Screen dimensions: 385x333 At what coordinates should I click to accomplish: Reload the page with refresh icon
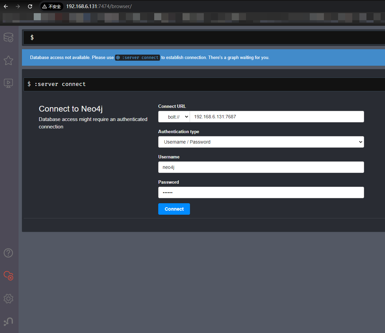click(30, 6)
